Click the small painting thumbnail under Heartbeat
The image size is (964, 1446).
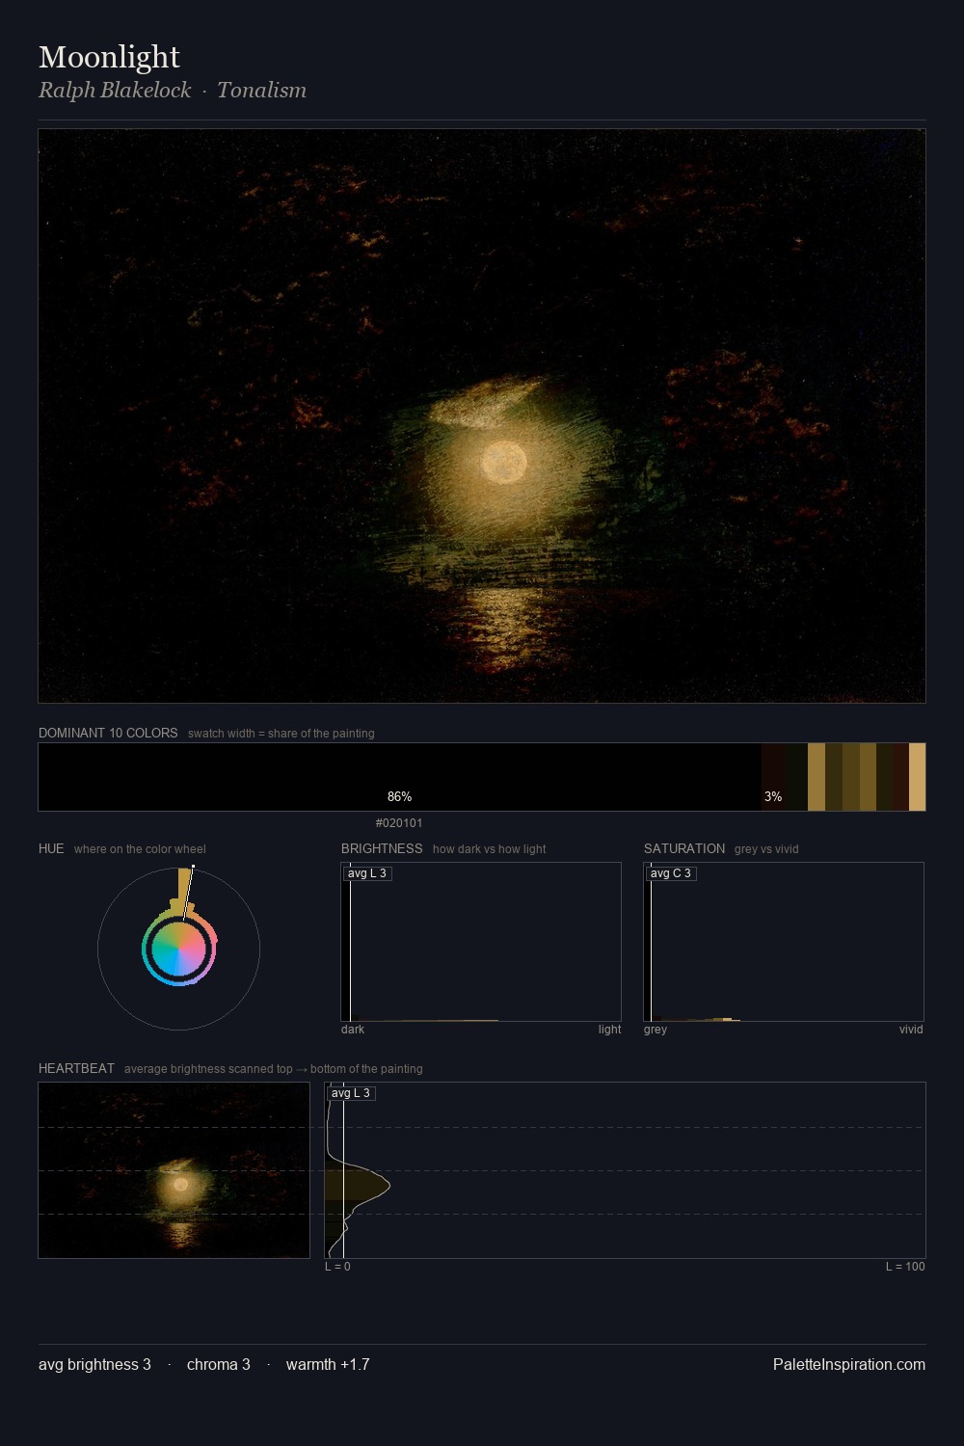174,1170
